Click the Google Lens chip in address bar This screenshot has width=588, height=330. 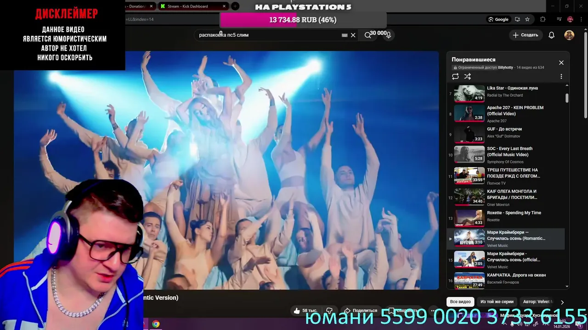click(x=498, y=19)
